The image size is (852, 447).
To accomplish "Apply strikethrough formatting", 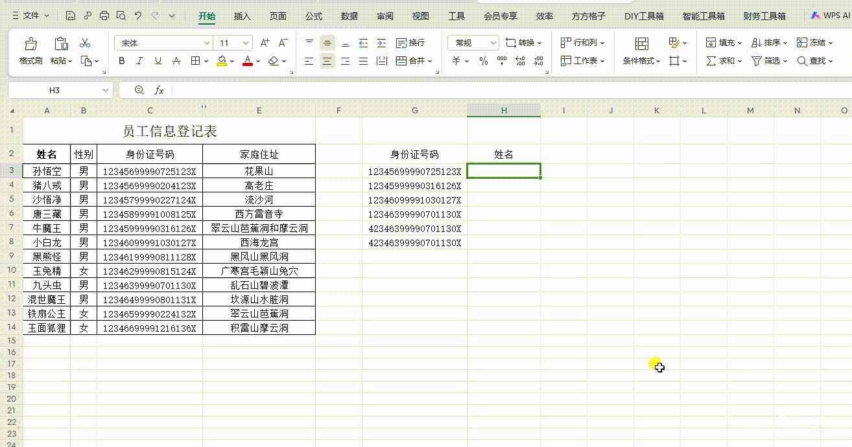I will tap(176, 61).
